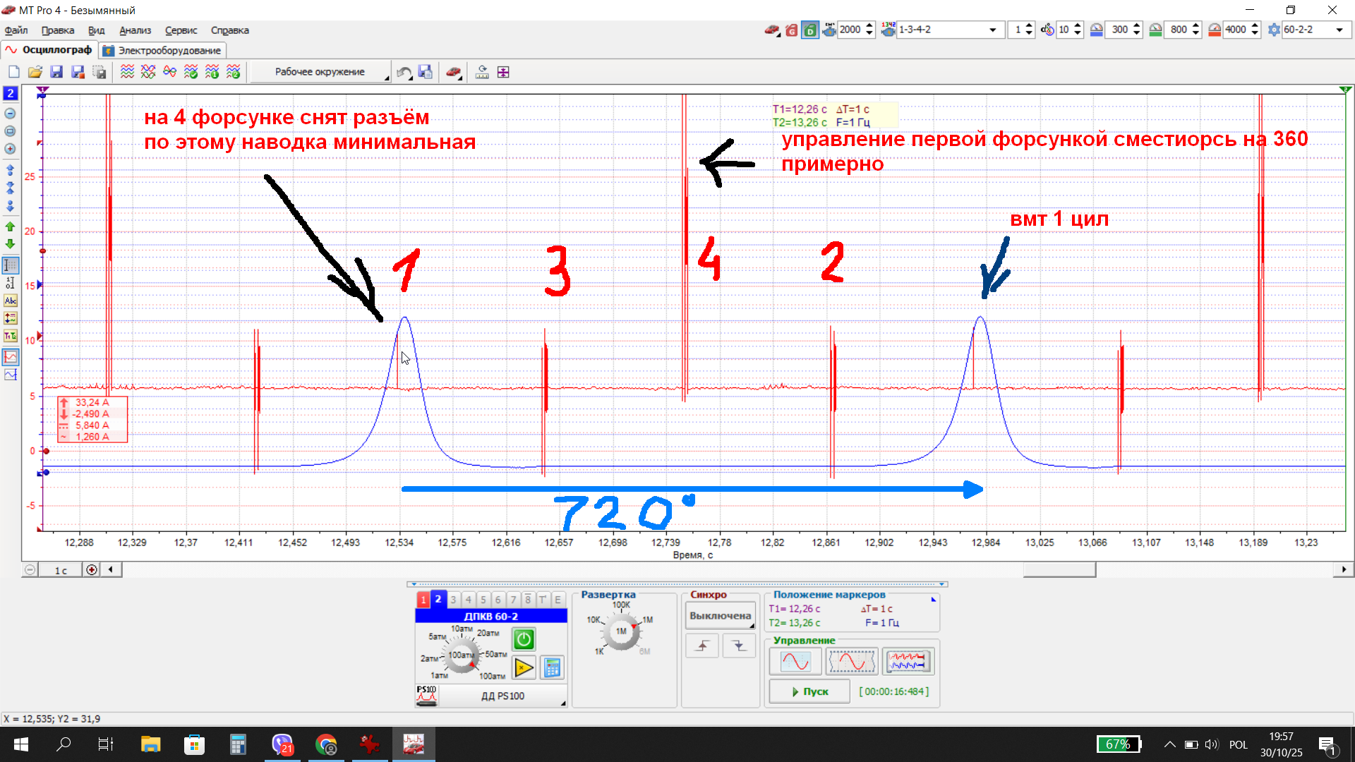The image size is (1355, 762).
Task: Click the Развертка sweep rate knob
Action: click(621, 631)
